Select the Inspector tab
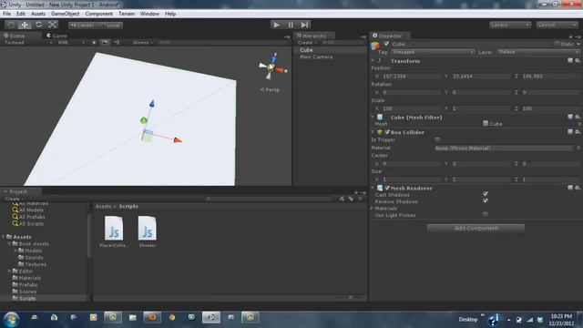 coord(390,36)
